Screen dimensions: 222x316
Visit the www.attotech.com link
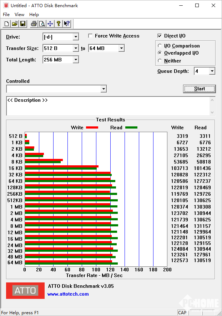pyautogui.click(x=68, y=294)
